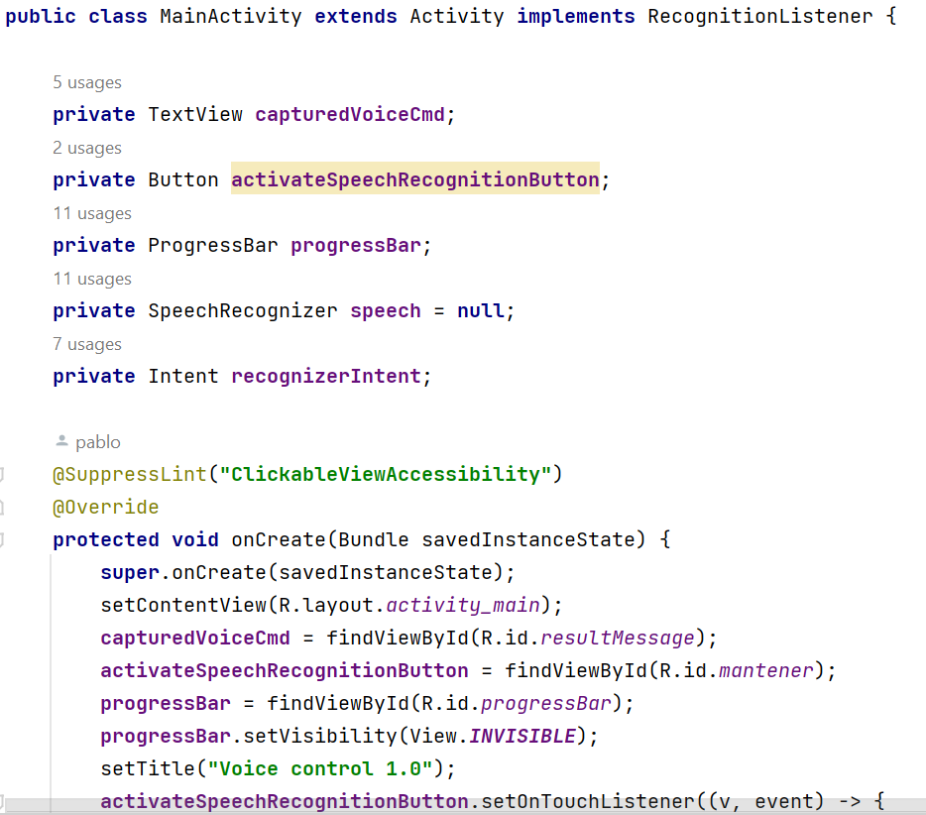Select the highlighted activateSpeechRecognitionButton identifier
The image size is (926, 815).
pyautogui.click(x=414, y=179)
